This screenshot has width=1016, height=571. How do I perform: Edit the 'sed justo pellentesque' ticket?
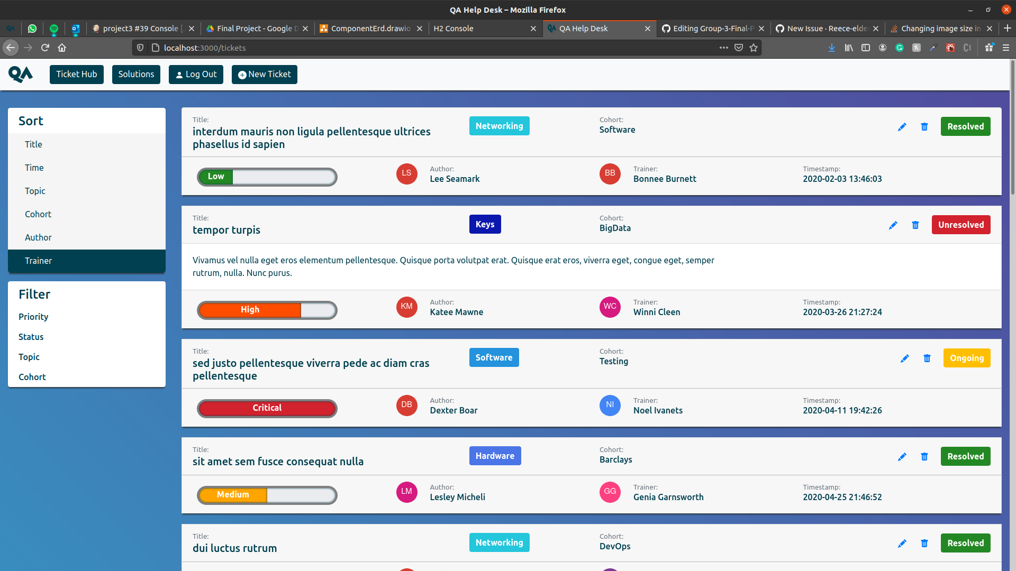(905, 358)
